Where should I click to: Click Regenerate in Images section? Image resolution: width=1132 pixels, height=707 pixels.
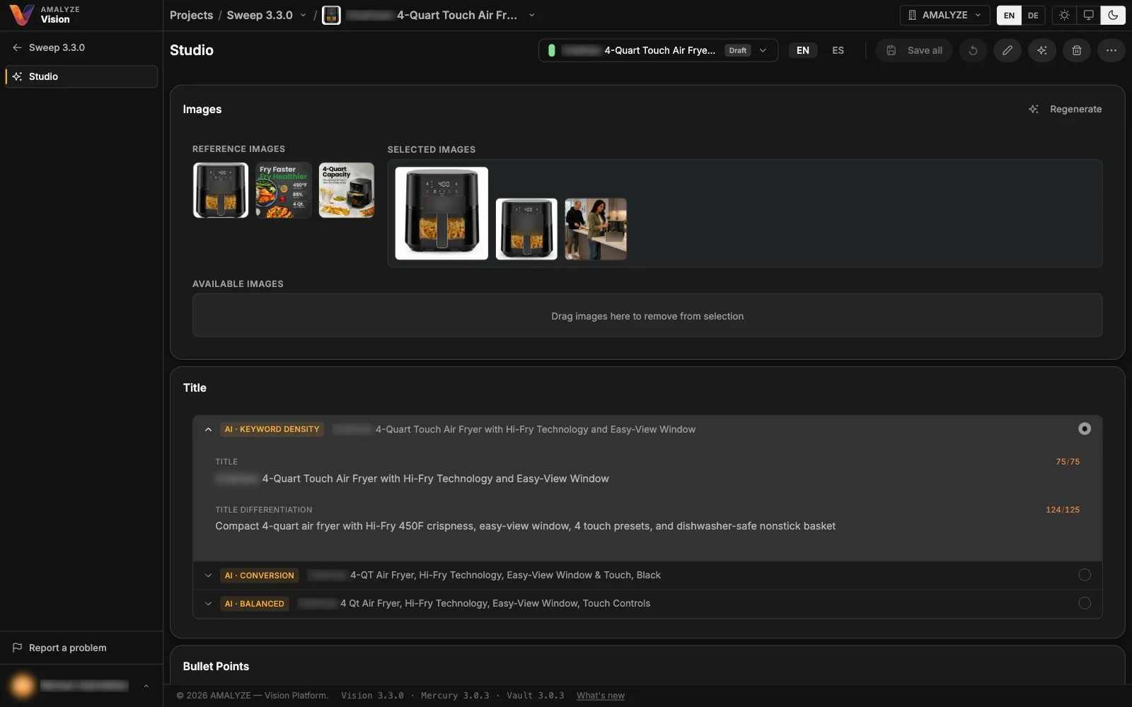[x=1065, y=109]
